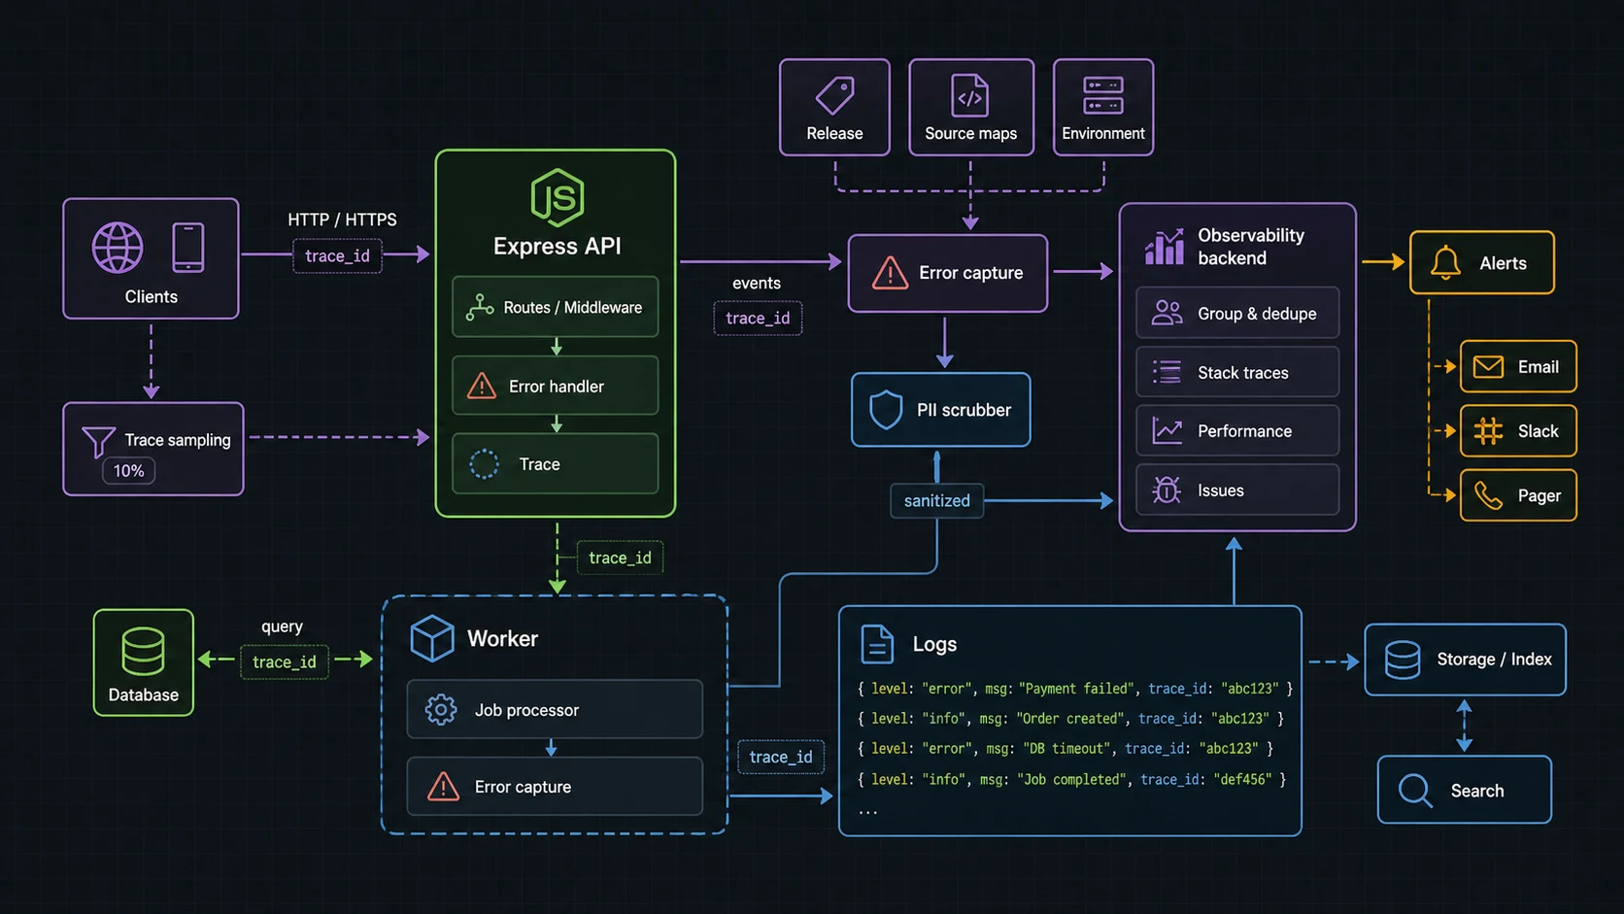Click the warning icon beside events Error capture

[890, 273]
